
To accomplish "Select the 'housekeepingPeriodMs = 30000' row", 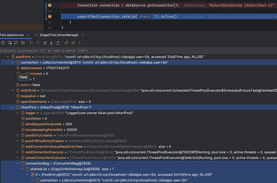I will [x=138, y=130].
